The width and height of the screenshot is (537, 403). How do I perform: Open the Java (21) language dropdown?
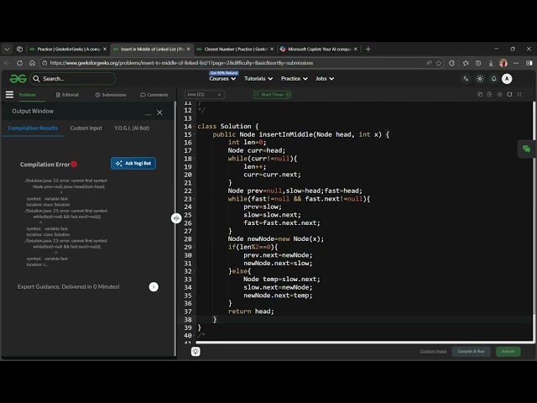pos(205,94)
